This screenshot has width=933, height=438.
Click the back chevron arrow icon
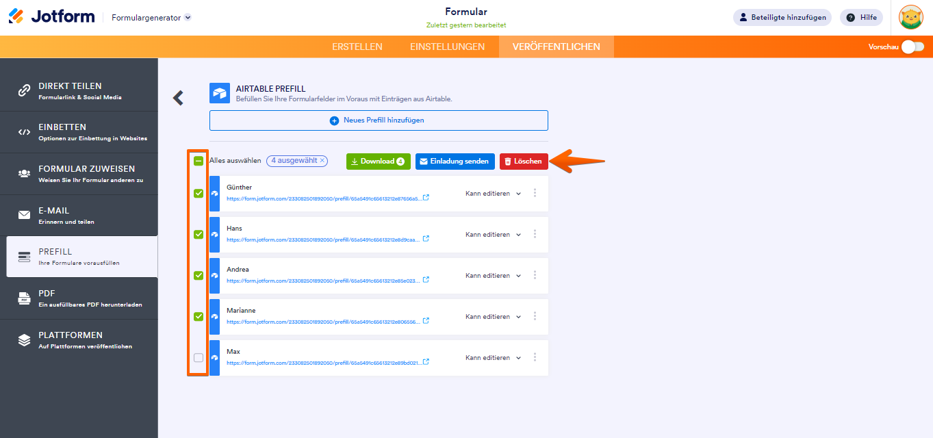pos(178,98)
